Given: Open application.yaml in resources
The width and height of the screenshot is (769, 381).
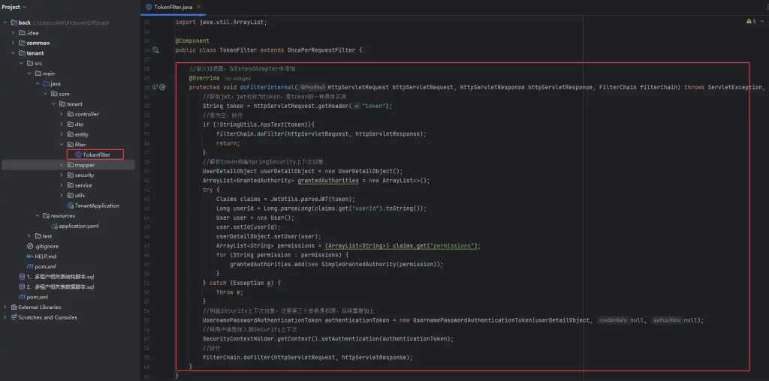Looking at the screenshot, I should 78,226.
